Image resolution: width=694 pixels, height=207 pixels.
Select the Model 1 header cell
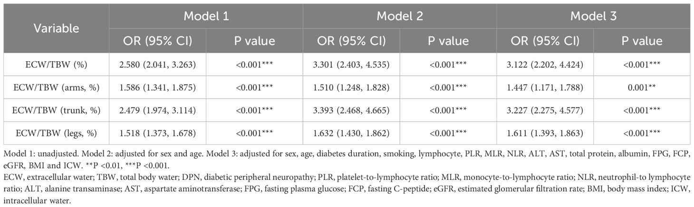tap(206, 16)
